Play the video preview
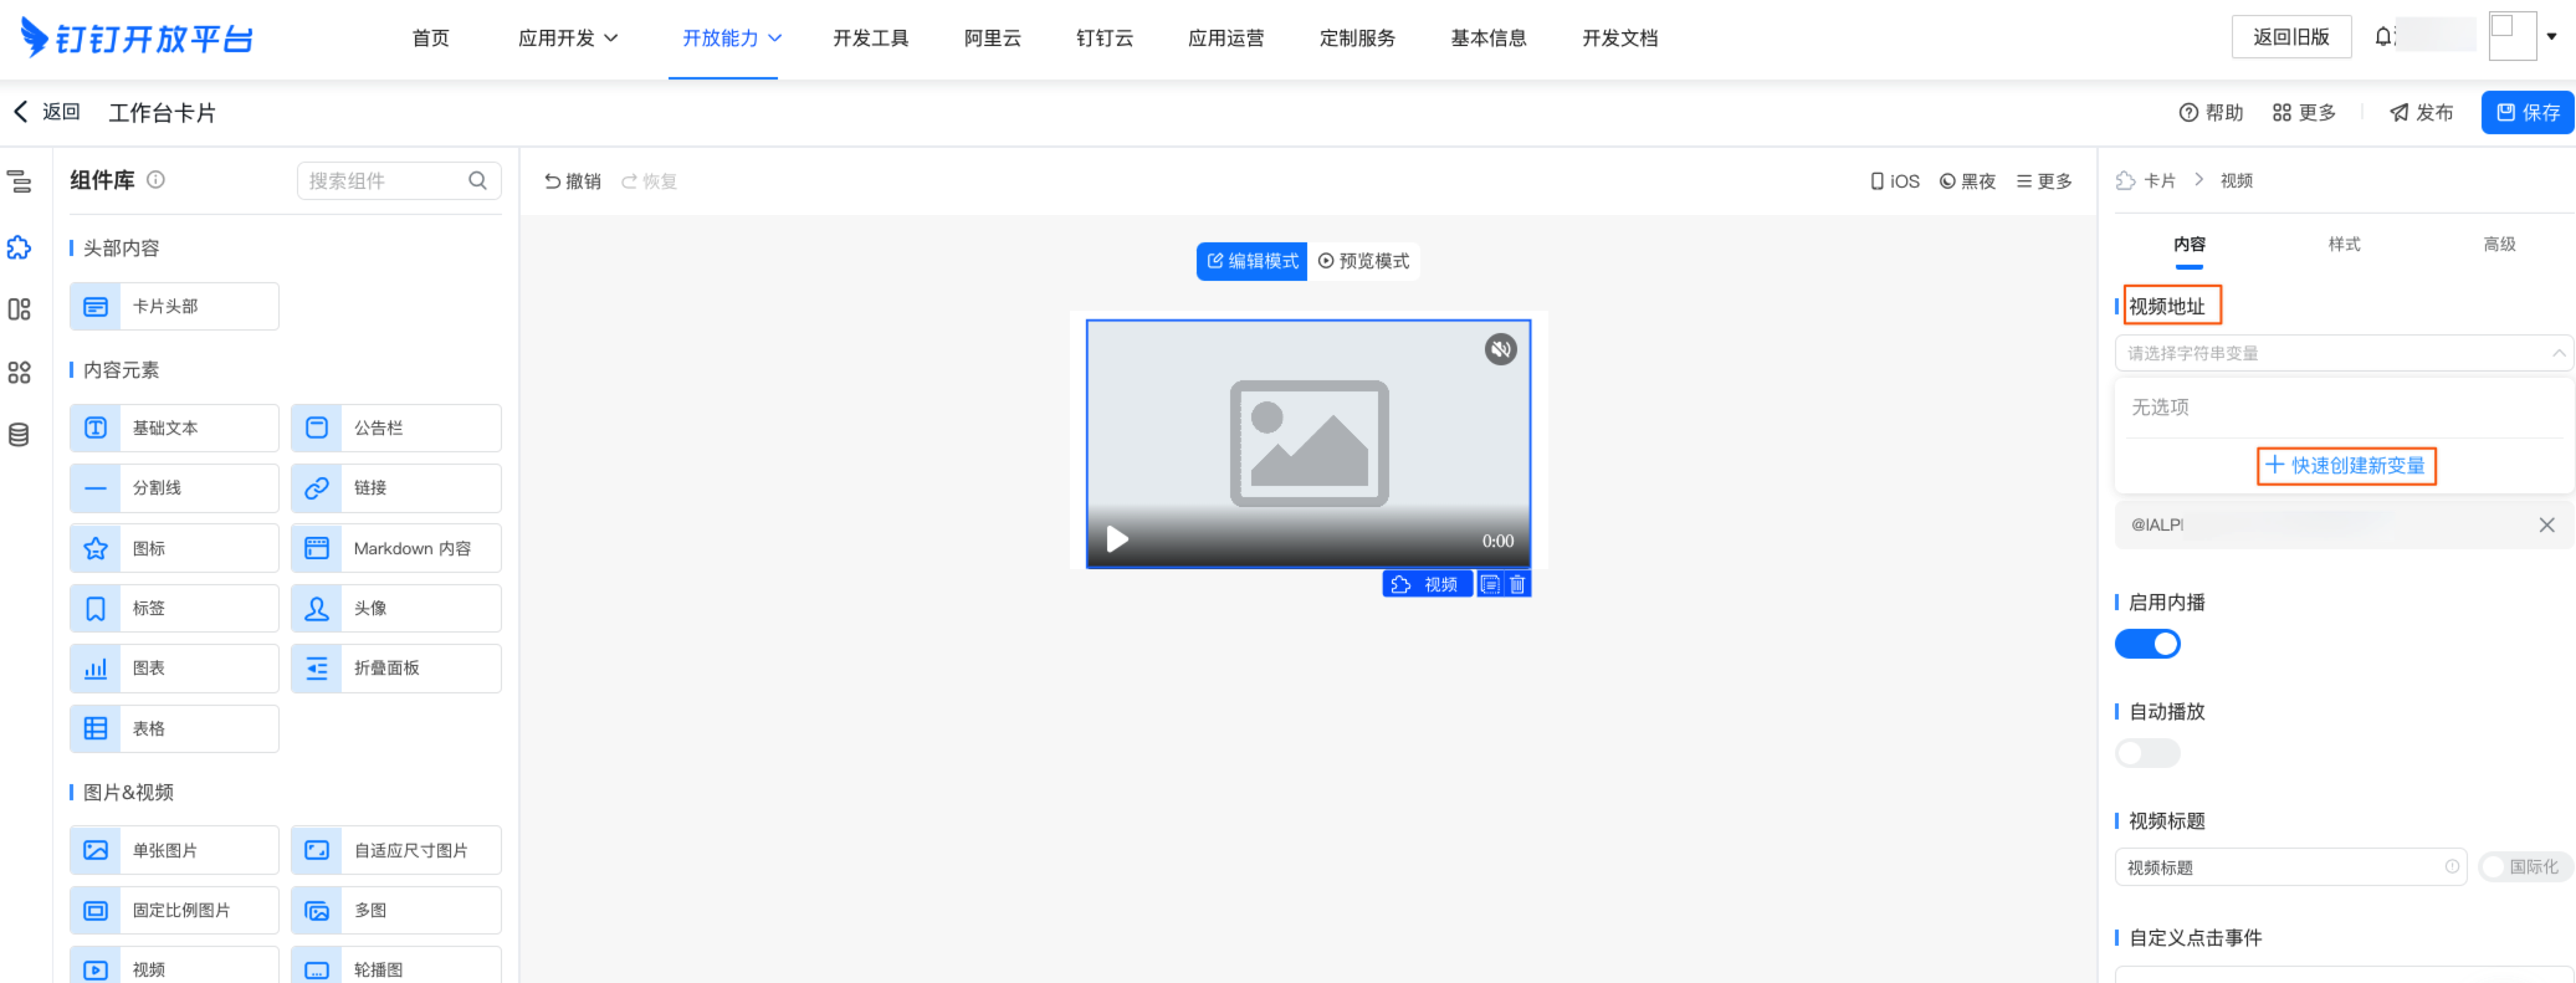The height and width of the screenshot is (983, 2576). [1117, 540]
